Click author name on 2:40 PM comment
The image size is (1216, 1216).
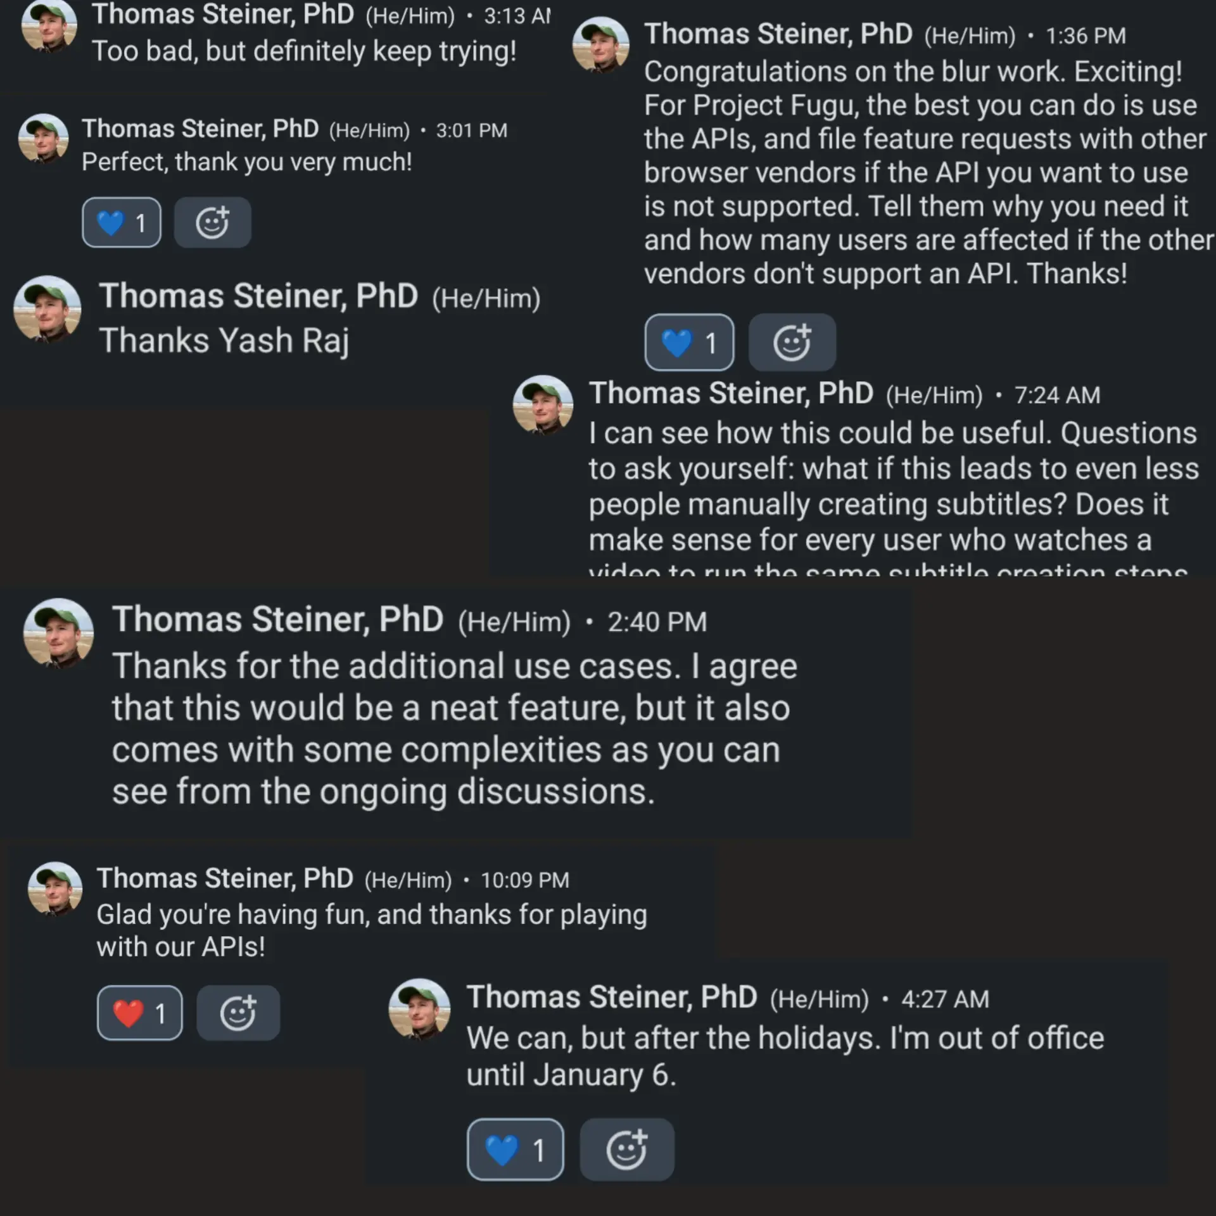pyautogui.click(x=277, y=619)
